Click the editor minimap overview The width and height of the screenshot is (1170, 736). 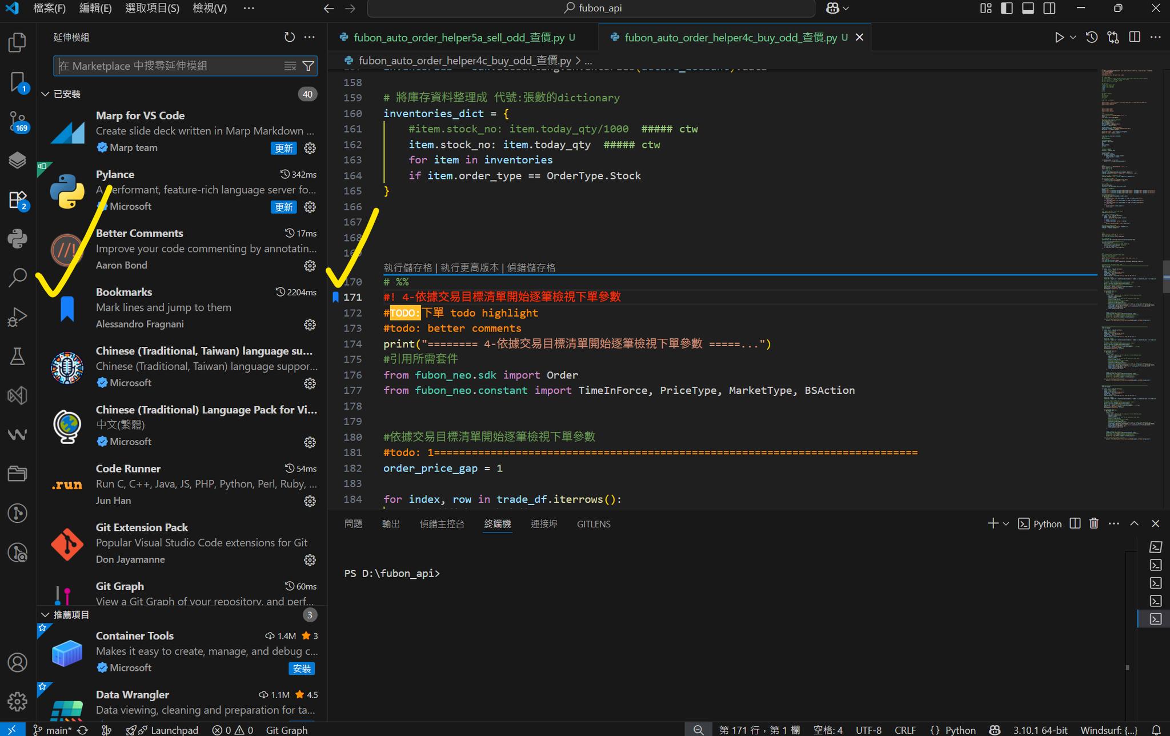[x=1129, y=254]
